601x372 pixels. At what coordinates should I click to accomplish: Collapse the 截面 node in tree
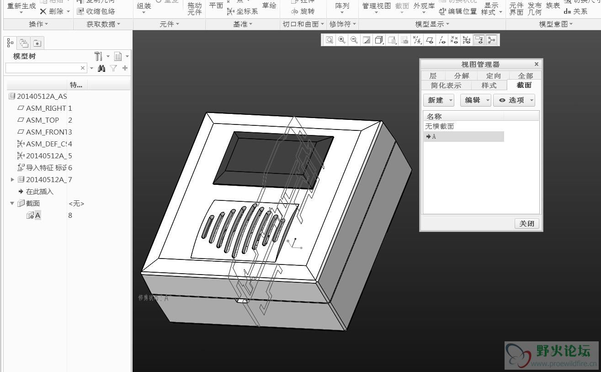[12, 203]
